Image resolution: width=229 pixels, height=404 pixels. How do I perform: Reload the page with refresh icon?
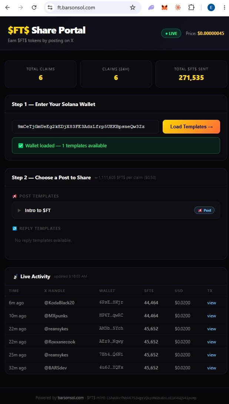coord(34,7)
